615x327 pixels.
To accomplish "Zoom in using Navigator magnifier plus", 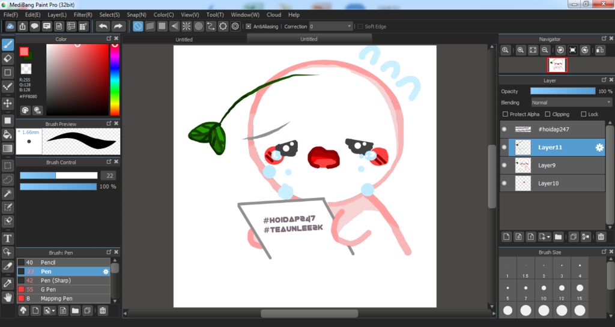I will click(521, 50).
